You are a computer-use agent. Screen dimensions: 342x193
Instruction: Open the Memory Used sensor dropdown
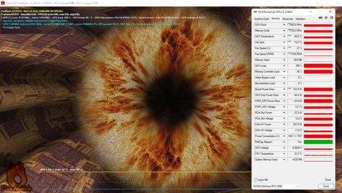[x=284, y=60]
